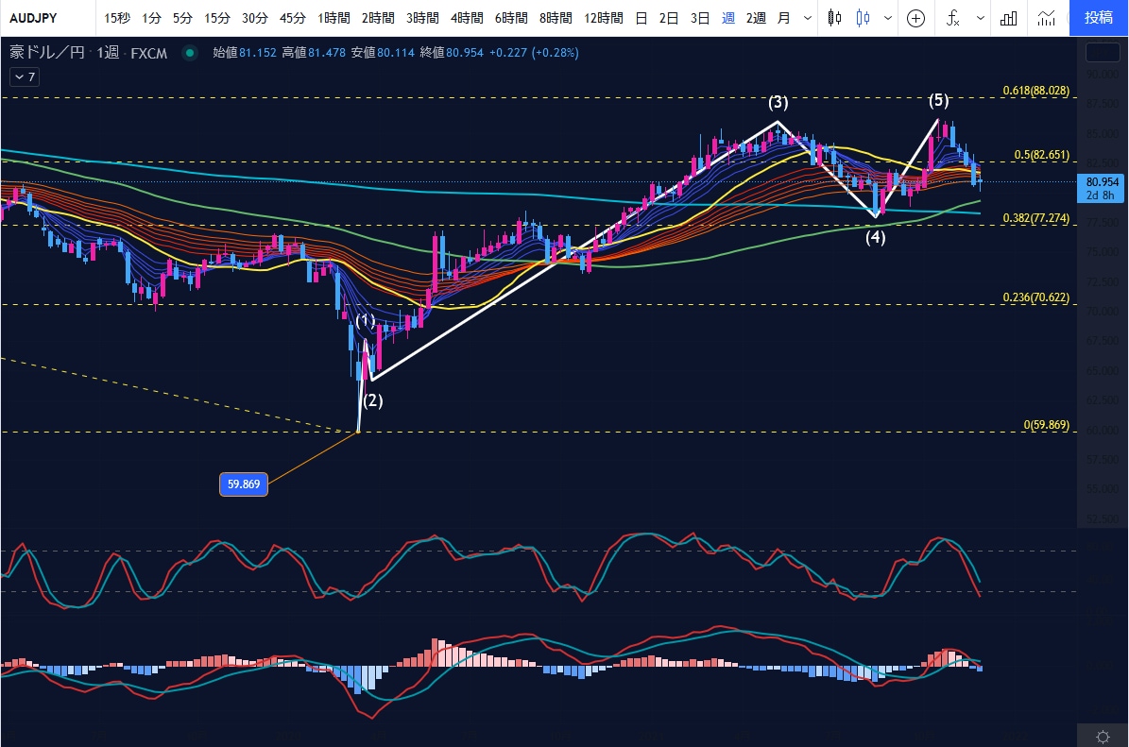Set the interval to 2週

(756, 18)
